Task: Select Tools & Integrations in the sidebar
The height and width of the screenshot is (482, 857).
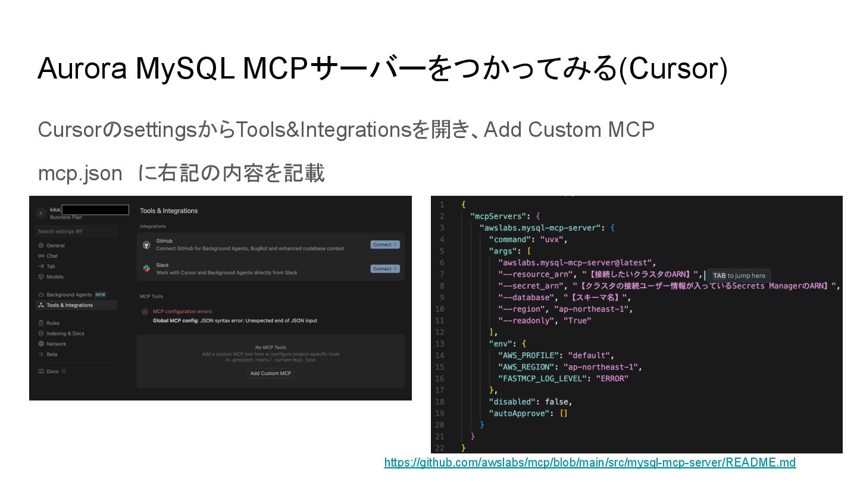Action: click(x=76, y=305)
